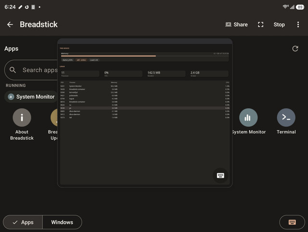308x232 pixels.
Task: Tap the Load 3.49 chip
Action: coord(94,60)
